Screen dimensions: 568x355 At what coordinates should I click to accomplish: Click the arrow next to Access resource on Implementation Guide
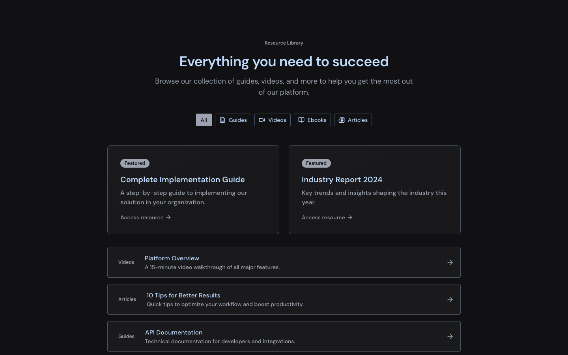168,217
